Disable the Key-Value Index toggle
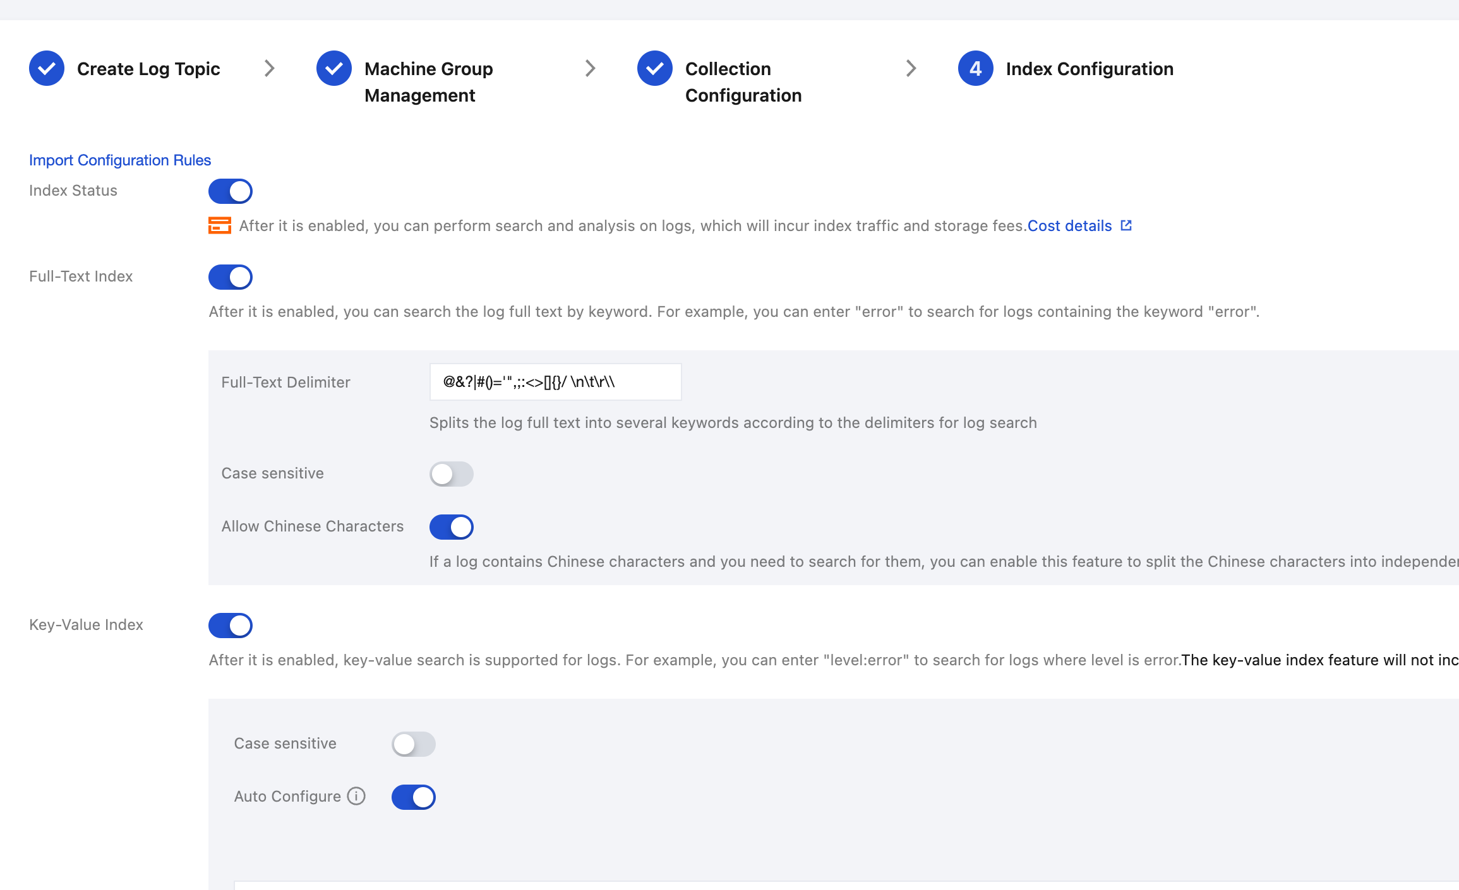This screenshot has height=890, width=1459. coord(231,626)
